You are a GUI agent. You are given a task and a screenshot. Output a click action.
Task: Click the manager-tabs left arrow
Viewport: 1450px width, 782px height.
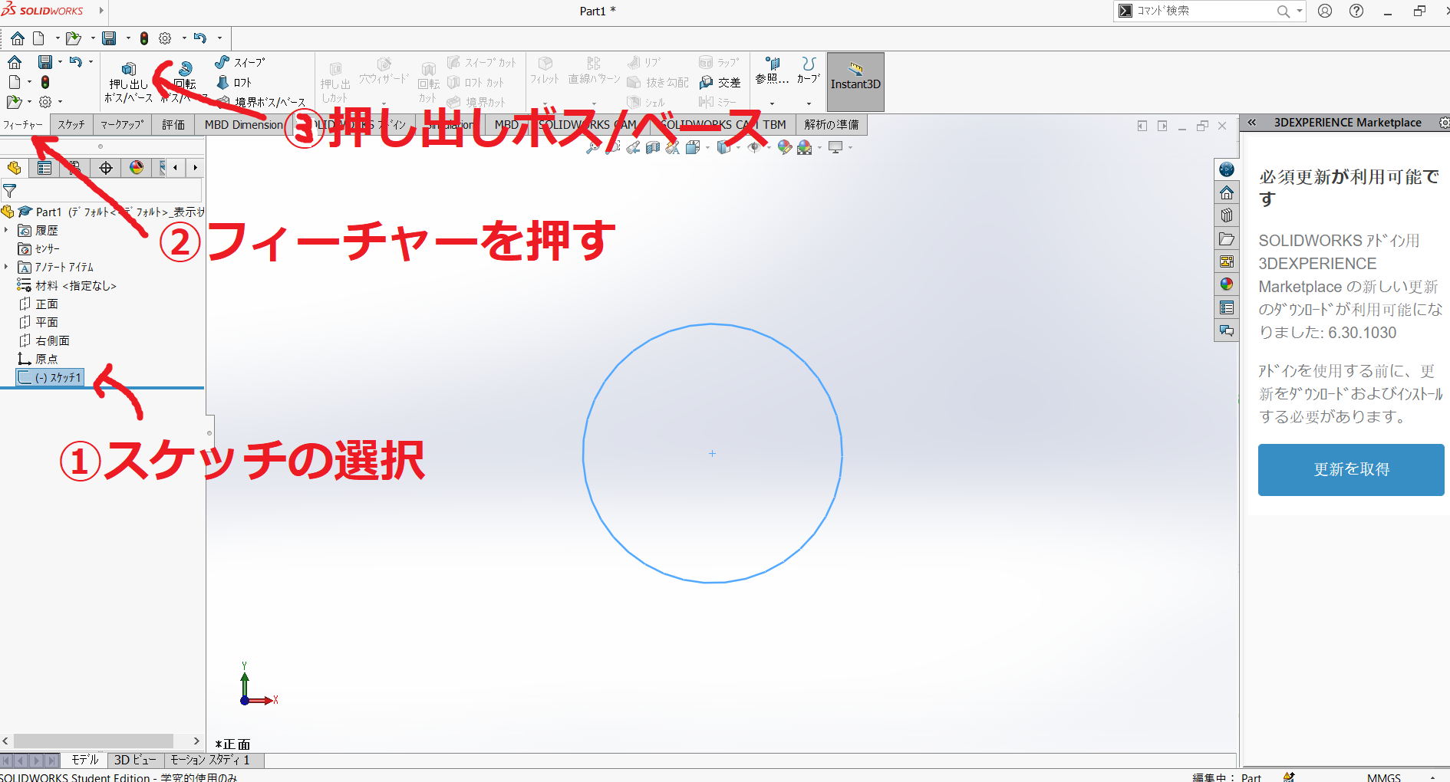[x=176, y=168]
